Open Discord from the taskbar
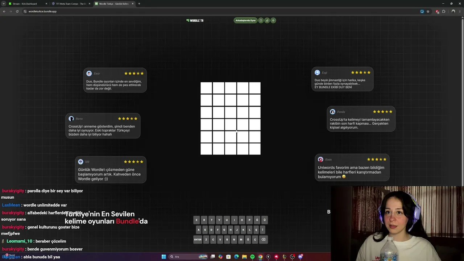Screen dimensions: 464x261 point(300,257)
